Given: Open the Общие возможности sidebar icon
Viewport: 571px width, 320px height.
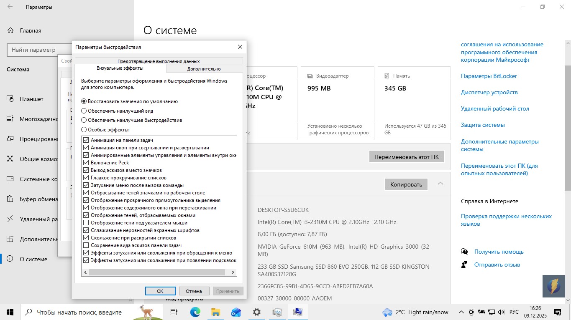Looking at the screenshot, I should pos(10,159).
